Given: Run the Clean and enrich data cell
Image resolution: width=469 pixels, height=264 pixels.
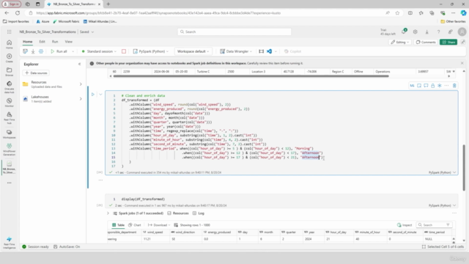Looking at the screenshot, I should [93, 95].
